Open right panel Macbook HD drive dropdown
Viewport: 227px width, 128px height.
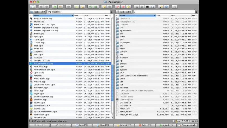pyautogui.click(x=124, y=12)
